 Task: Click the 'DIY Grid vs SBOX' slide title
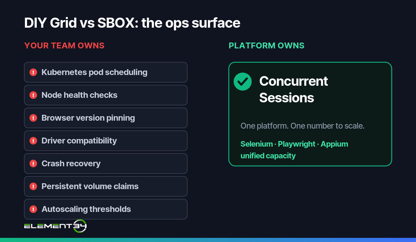(x=132, y=23)
